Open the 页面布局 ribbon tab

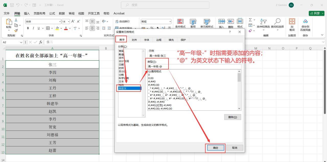[x=39, y=13]
